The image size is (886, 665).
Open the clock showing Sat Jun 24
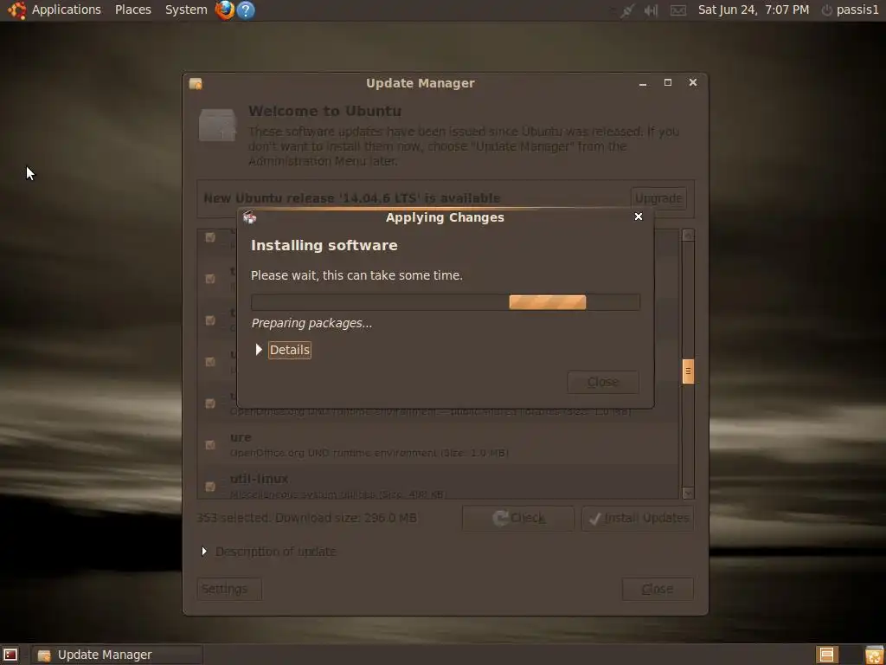coord(754,10)
